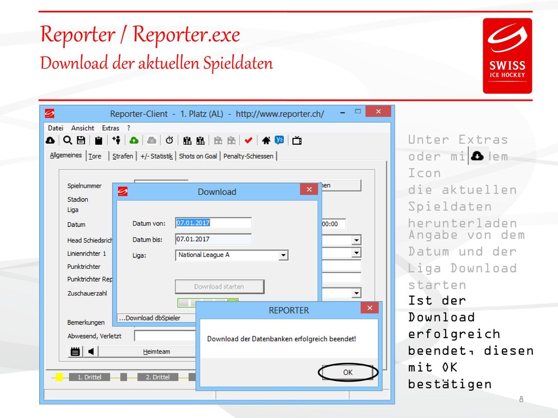Save using the floppy disk toolbar icon
This screenshot has height=418, width=558.
click(81, 140)
